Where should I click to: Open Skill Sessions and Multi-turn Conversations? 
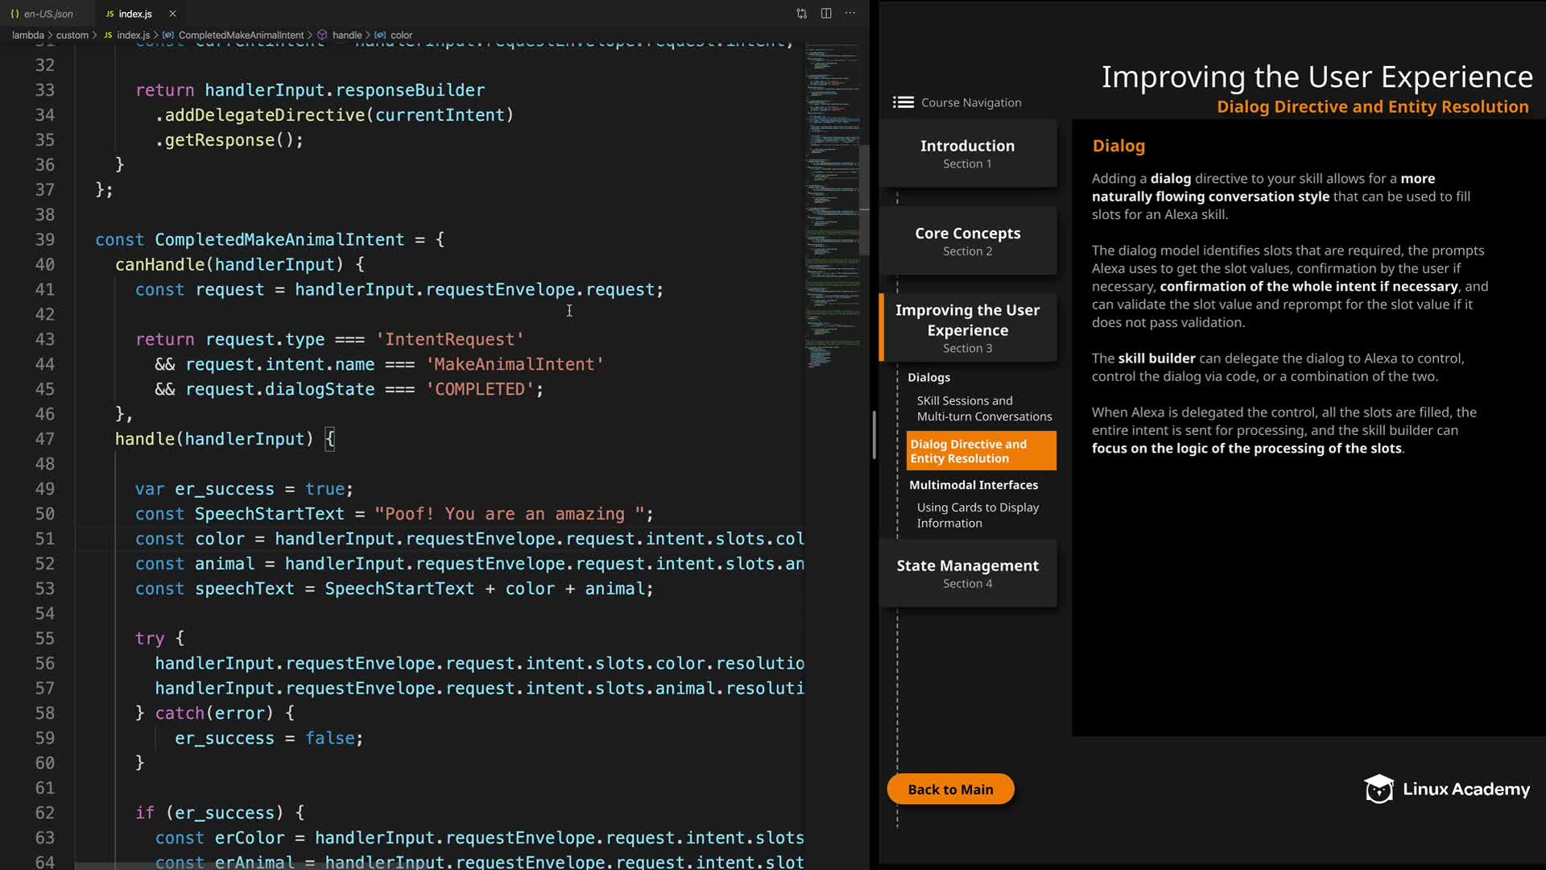pyautogui.click(x=983, y=408)
